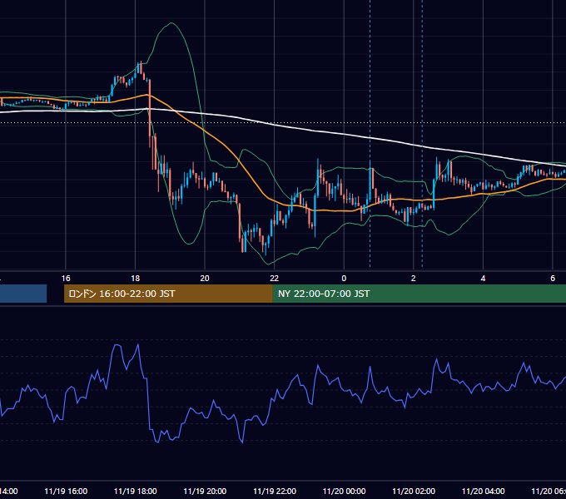Click the blue session bar before London
This screenshot has width=566, height=499.
coord(23,294)
